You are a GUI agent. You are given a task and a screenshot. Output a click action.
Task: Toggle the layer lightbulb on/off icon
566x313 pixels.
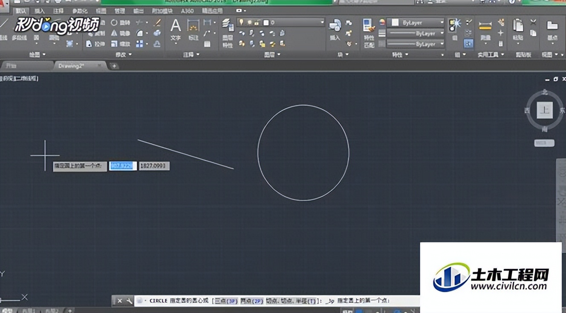tap(241, 22)
